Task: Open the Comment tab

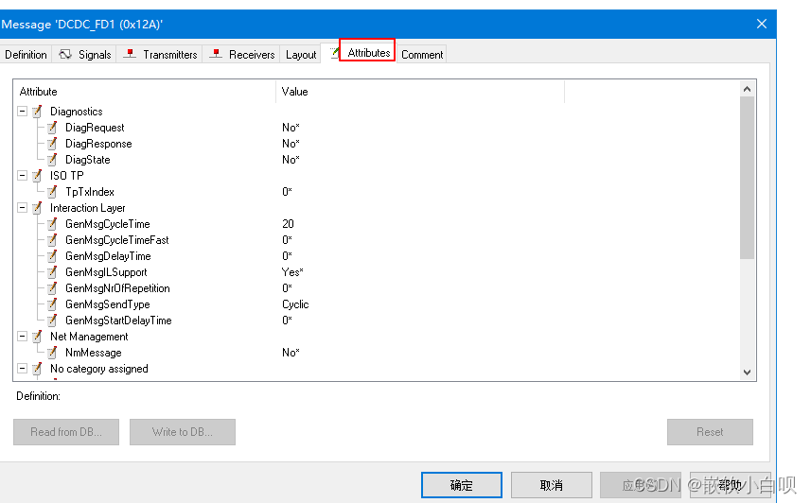Action: 422,54
